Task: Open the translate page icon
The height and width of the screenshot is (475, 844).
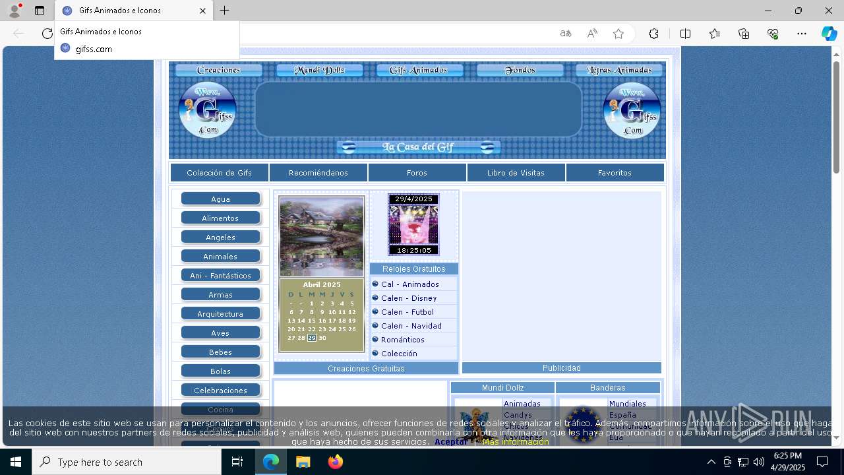Action: click(566, 34)
